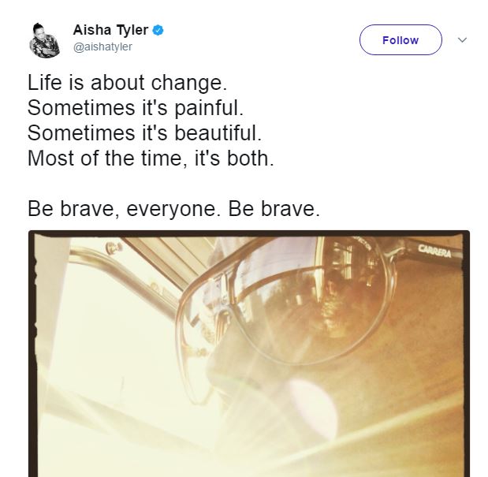The width and height of the screenshot is (488, 477).
Task: Click the blue verified badge
Action: pyautogui.click(x=158, y=30)
